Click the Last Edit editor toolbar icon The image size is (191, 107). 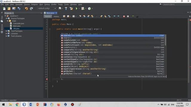(64, 16)
